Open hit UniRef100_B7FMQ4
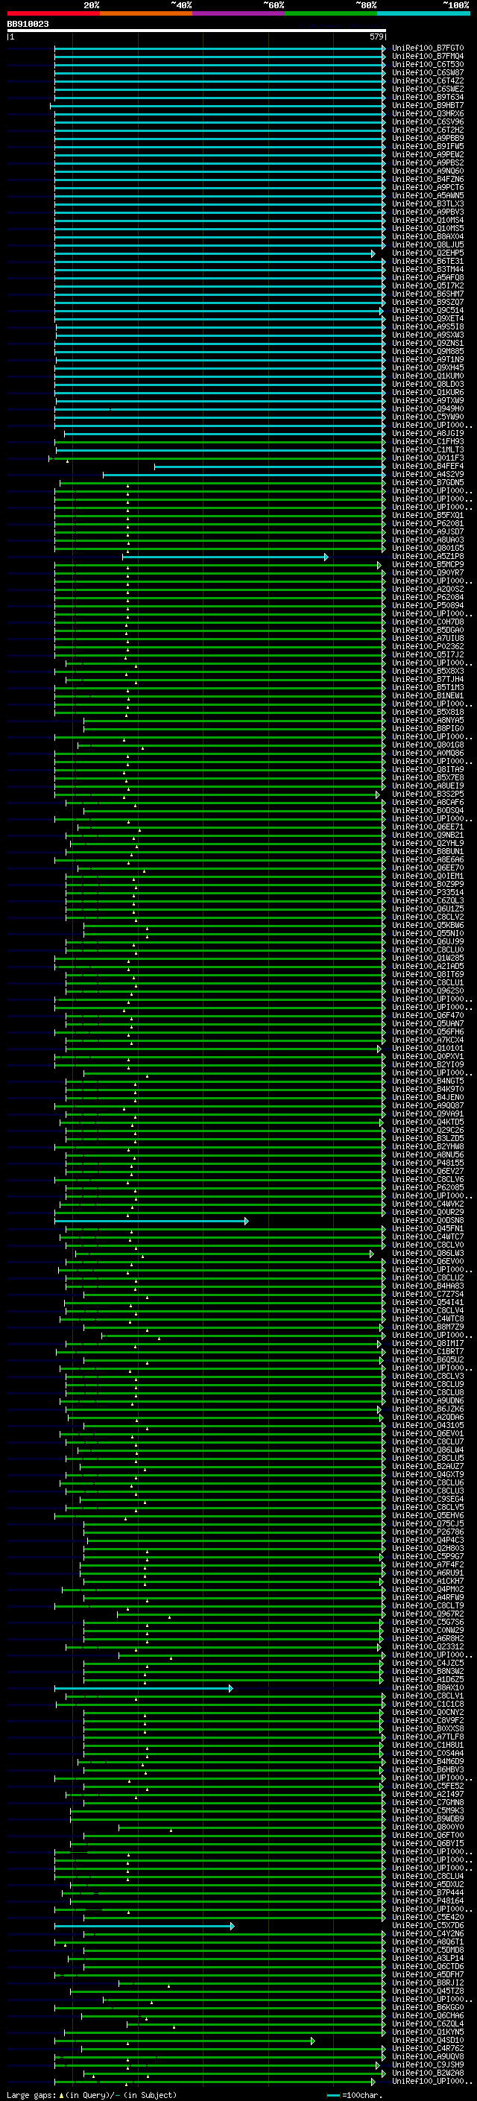Screen dimensions: 477x2101 point(428,57)
